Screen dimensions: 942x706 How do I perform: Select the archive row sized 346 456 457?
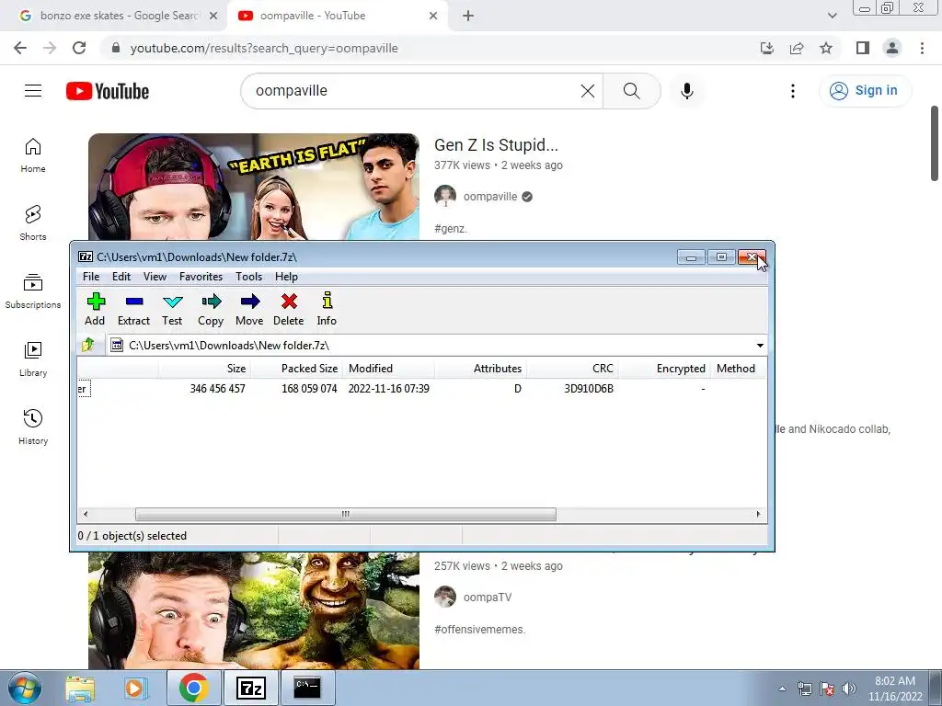coord(421,389)
